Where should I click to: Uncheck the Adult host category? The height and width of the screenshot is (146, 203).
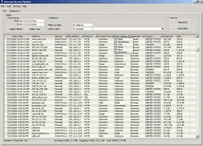[116, 39]
